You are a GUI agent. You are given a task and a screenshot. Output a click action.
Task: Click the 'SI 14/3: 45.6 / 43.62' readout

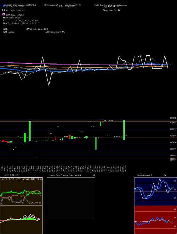tap(27, 21)
